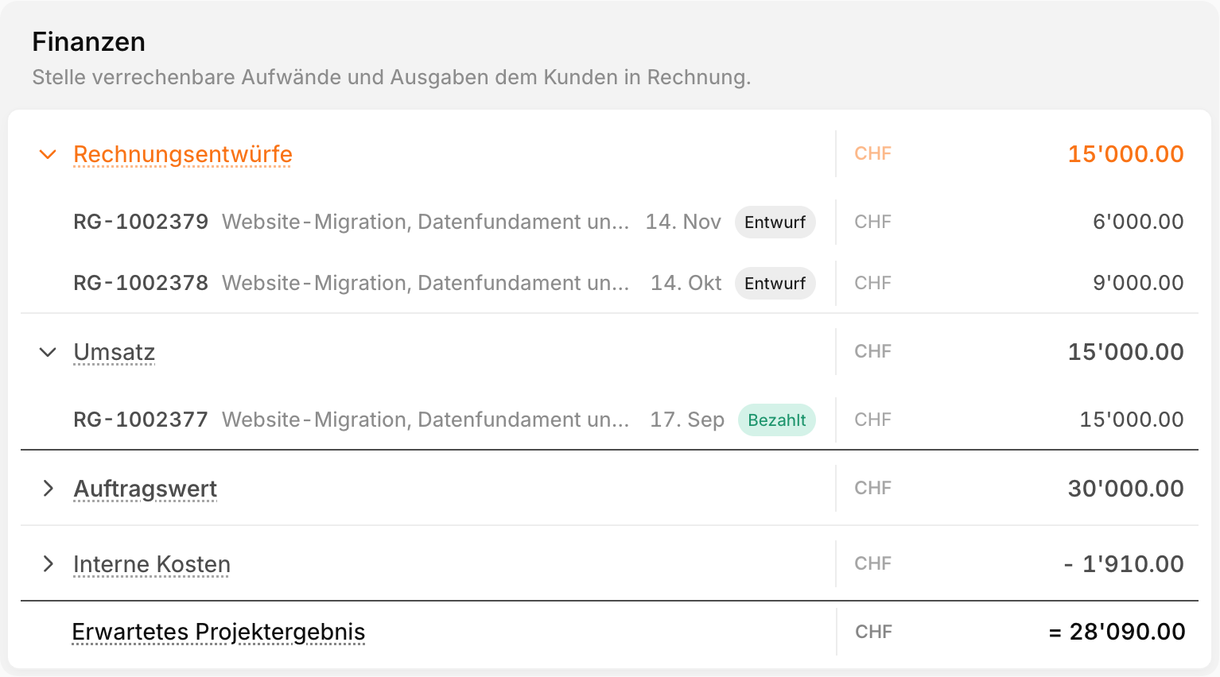This screenshot has width=1220, height=677.
Task: Collapse the Rechnungsentwürfe section chevron
Action: tap(48, 154)
